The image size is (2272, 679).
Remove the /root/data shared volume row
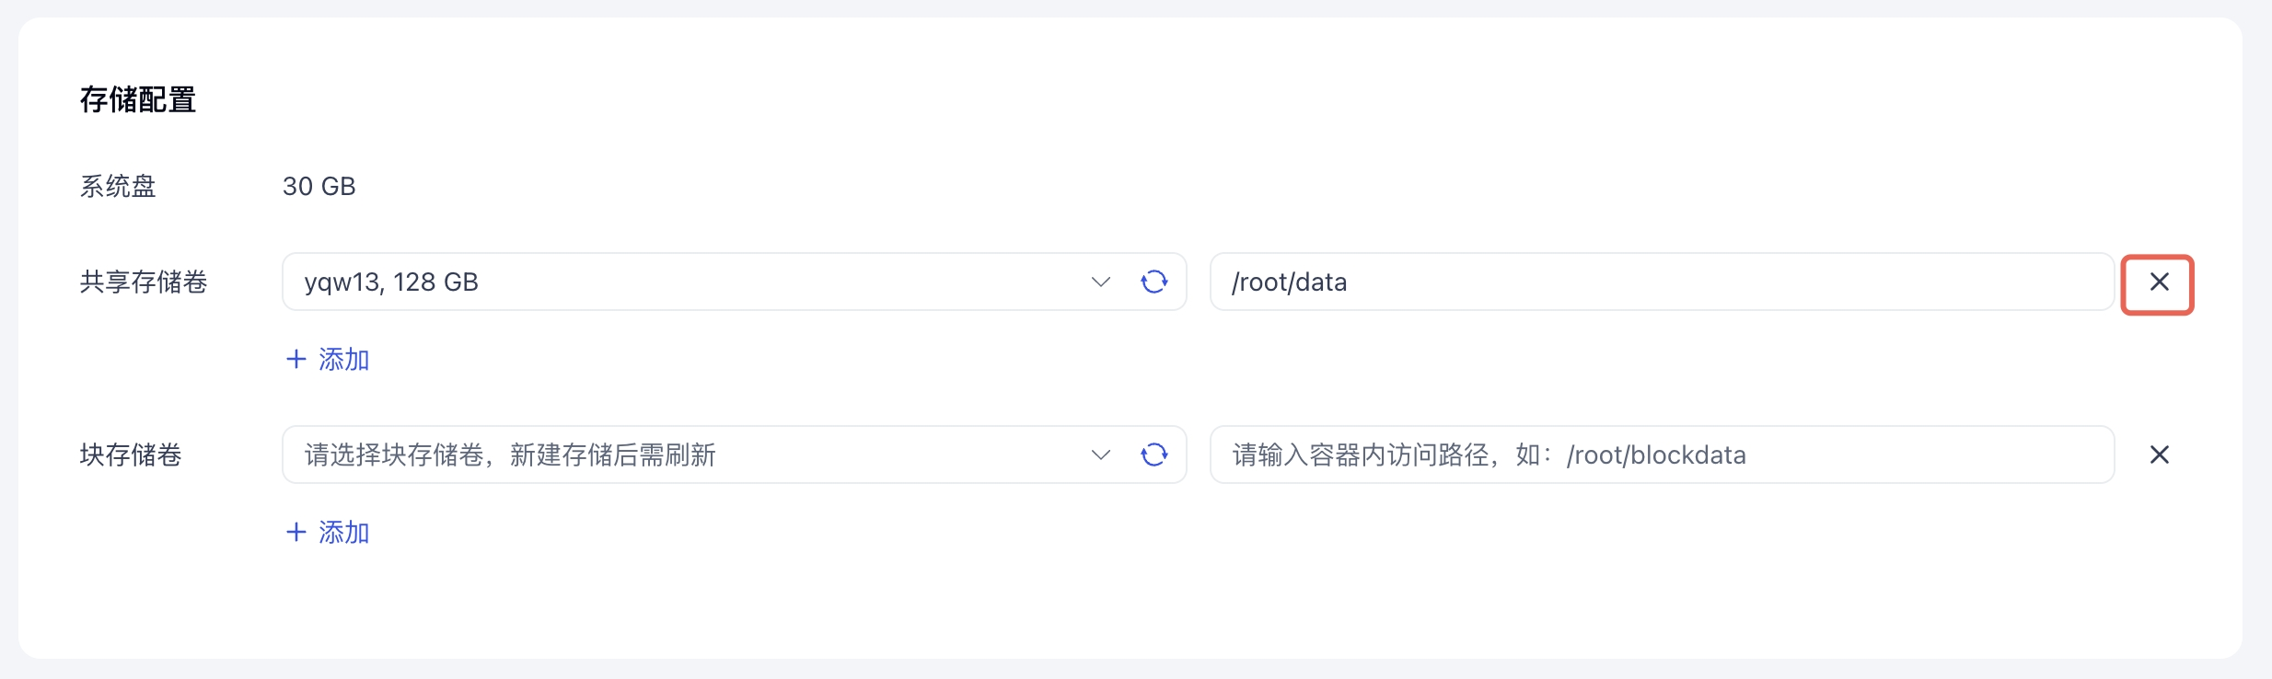2159,282
